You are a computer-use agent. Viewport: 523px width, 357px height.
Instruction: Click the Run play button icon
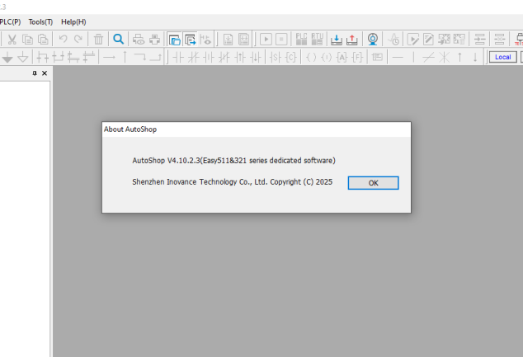(266, 40)
